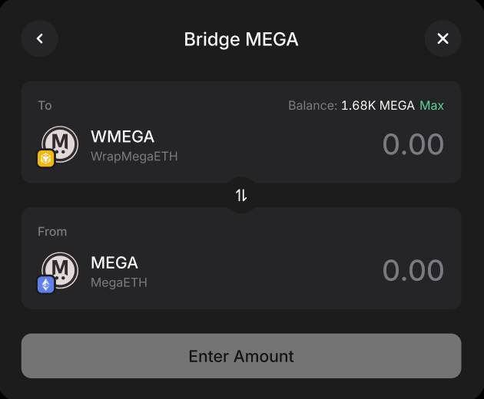Image resolution: width=484 pixels, height=399 pixels.
Task: Click the WrapMegaETH network label
Action: [x=134, y=157]
